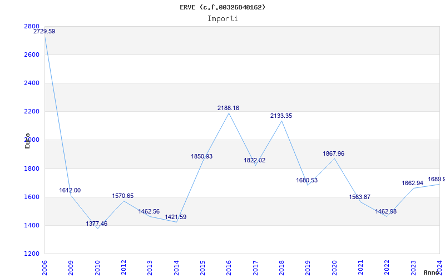Click the x-axis year 2006

pos(44,268)
